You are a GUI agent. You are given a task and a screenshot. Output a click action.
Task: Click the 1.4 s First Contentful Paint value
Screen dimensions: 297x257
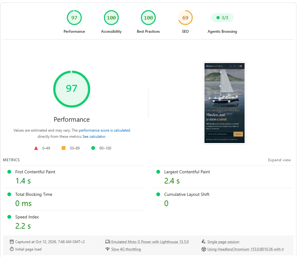[x=23, y=181]
